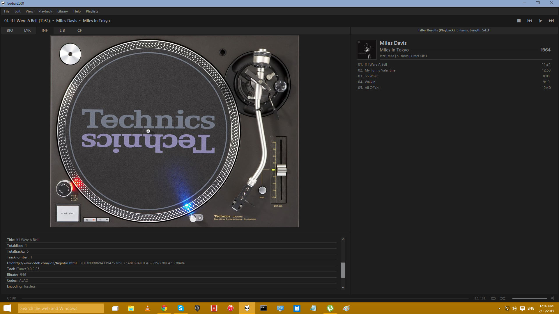Open the Playlists menu

pos(92,11)
